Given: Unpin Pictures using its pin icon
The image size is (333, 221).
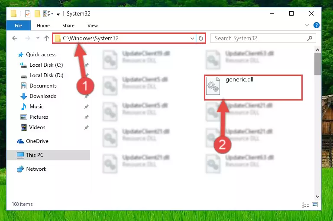Looking at the screenshot, I should click(87, 117).
